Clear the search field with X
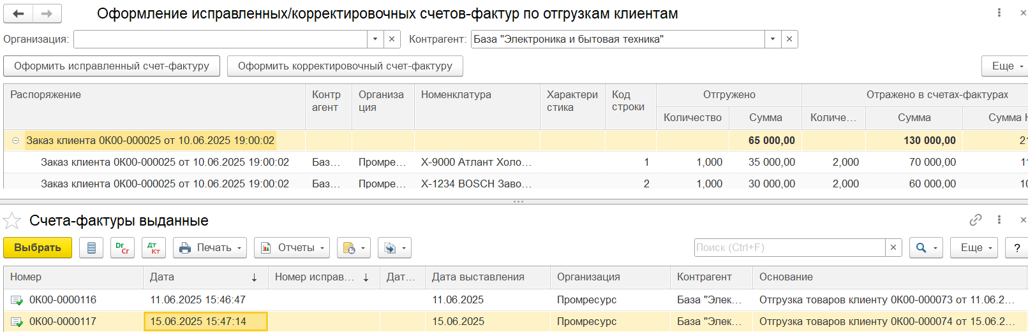The image size is (1028, 332). pyautogui.click(x=893, y=248)
